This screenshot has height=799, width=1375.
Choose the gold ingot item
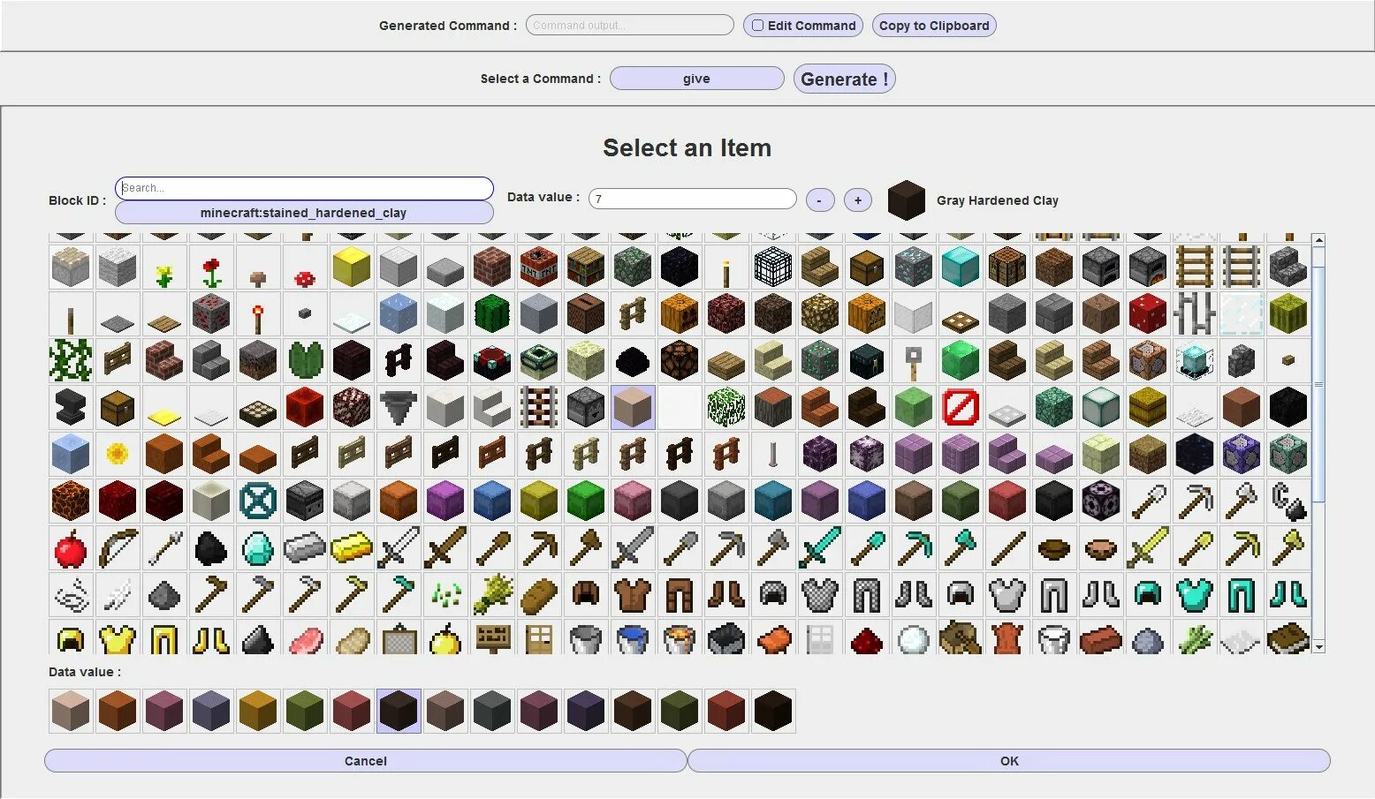352,548
